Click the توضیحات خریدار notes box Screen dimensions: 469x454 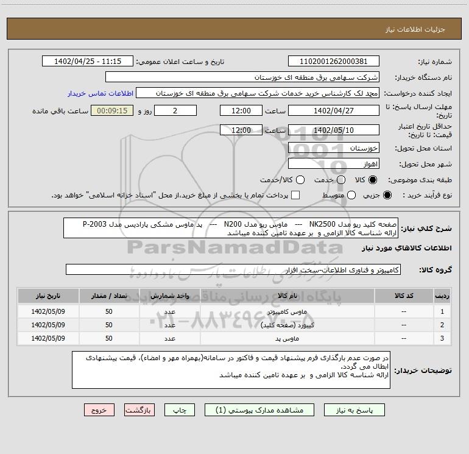pos(231,370)
